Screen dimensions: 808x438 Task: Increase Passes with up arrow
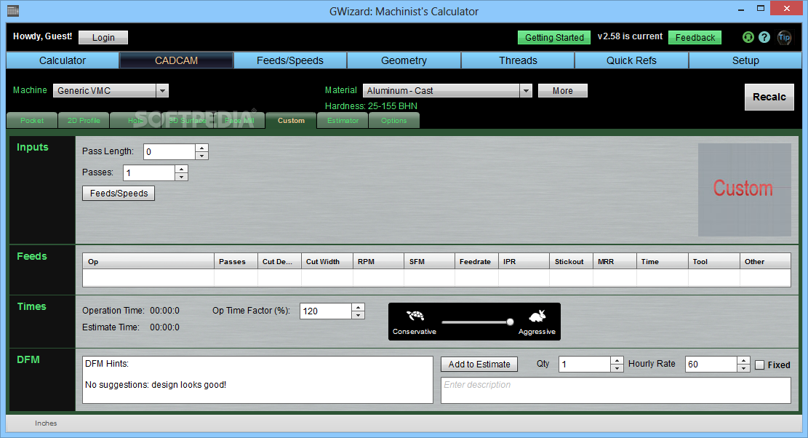[x=181, y=169]
